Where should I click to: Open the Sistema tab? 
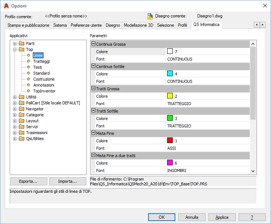(60, 25)
